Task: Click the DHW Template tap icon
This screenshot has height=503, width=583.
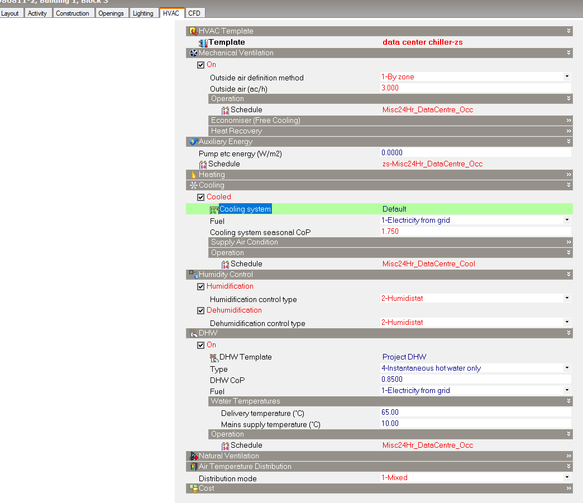Action: (214, 358)
